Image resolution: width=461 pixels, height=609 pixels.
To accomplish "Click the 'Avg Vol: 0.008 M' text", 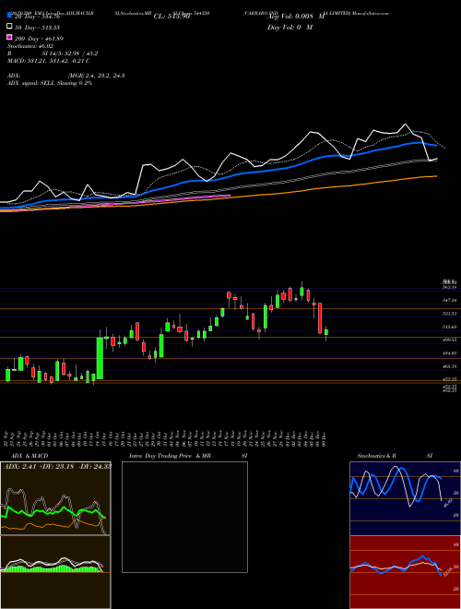I will click(x=296, y=17).
